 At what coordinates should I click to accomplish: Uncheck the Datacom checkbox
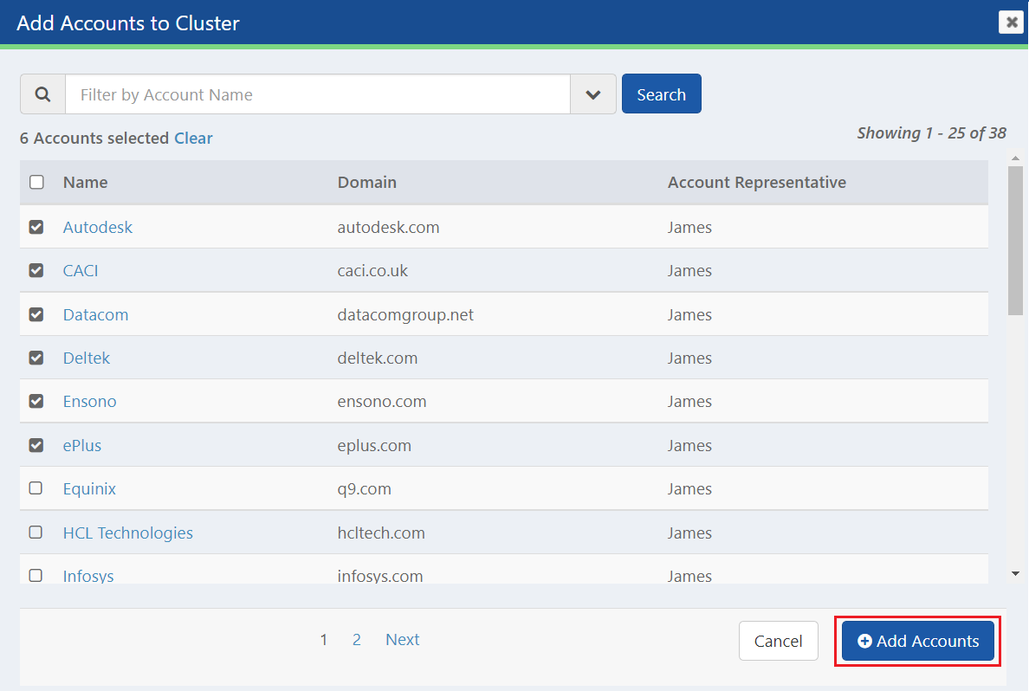coord(36,314)
